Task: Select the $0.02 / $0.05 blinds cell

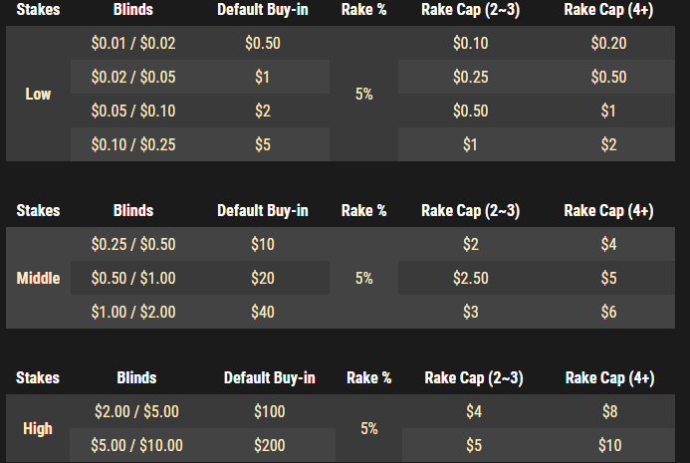Action: click(132, 78)
